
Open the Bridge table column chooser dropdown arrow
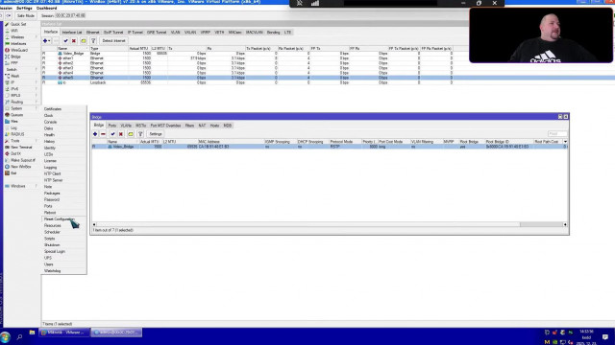point(565,142)
